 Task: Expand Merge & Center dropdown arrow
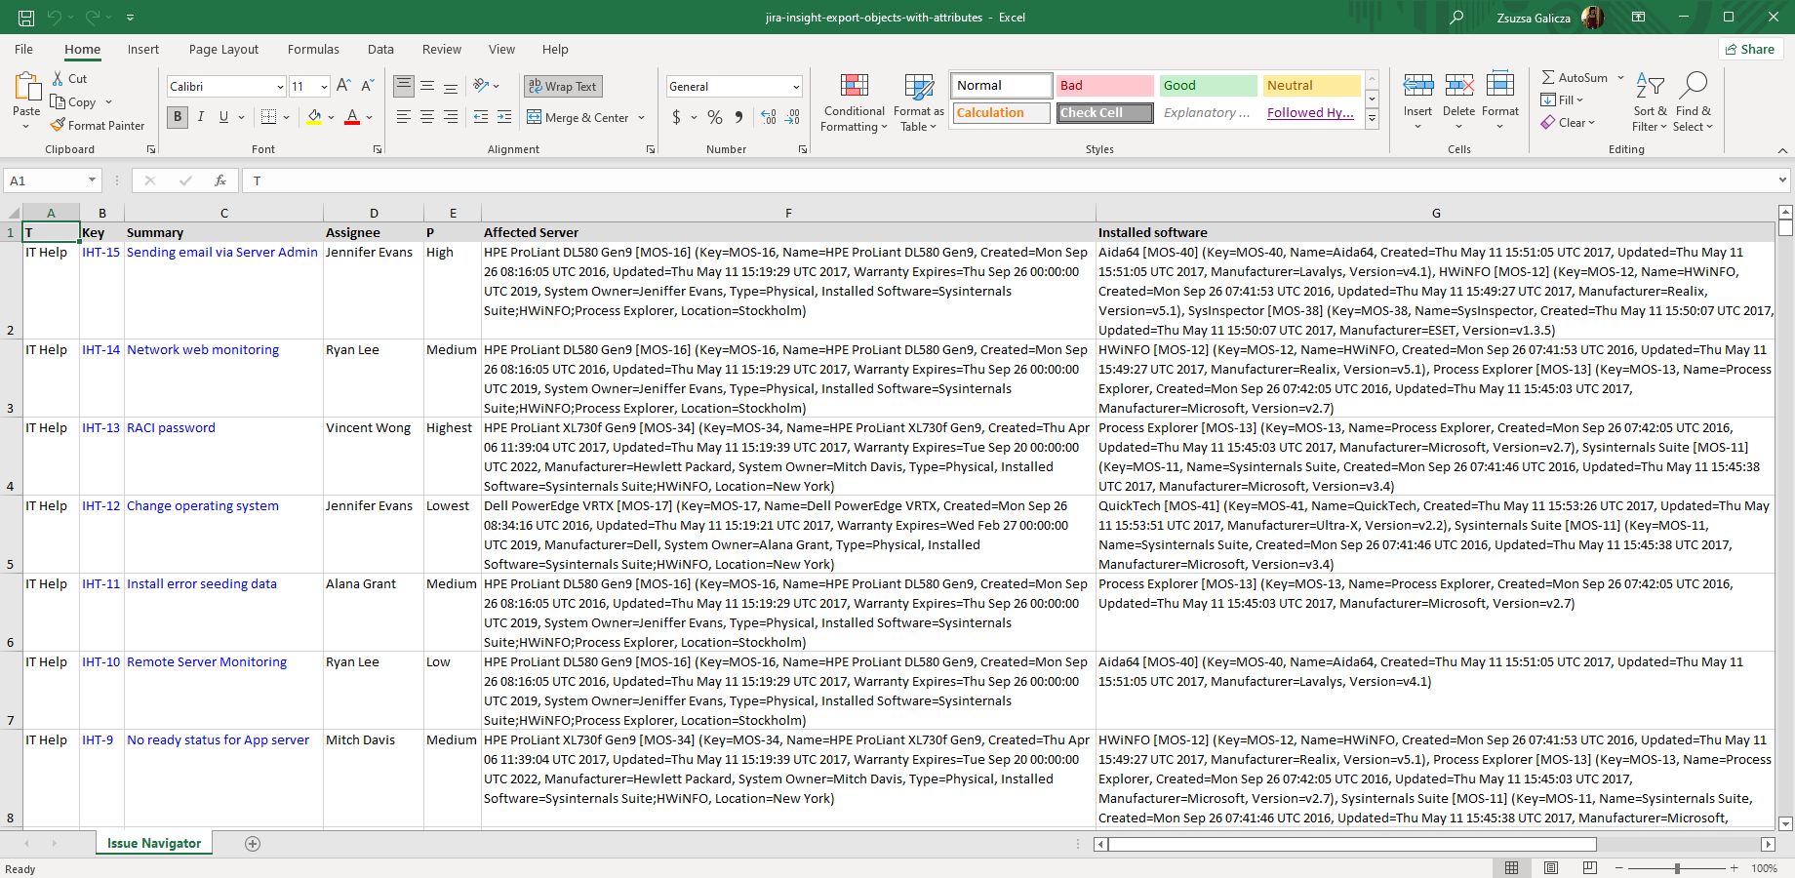(642, 118)
